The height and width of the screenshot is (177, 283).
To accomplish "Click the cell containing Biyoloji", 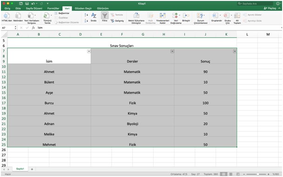I will (x=133, y=121).
